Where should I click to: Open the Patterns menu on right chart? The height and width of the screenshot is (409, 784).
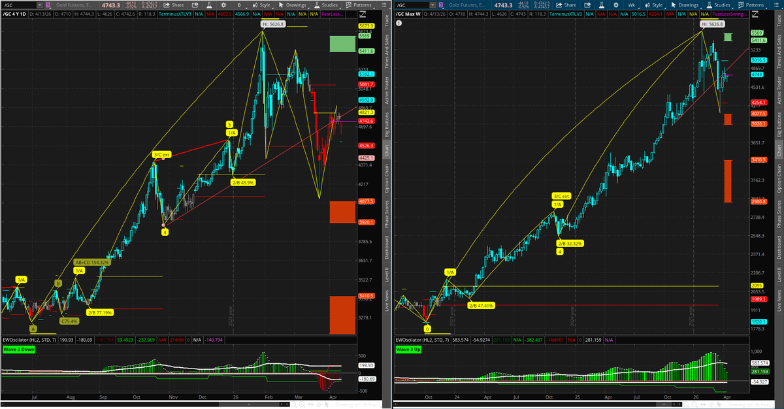click(751, 5)
